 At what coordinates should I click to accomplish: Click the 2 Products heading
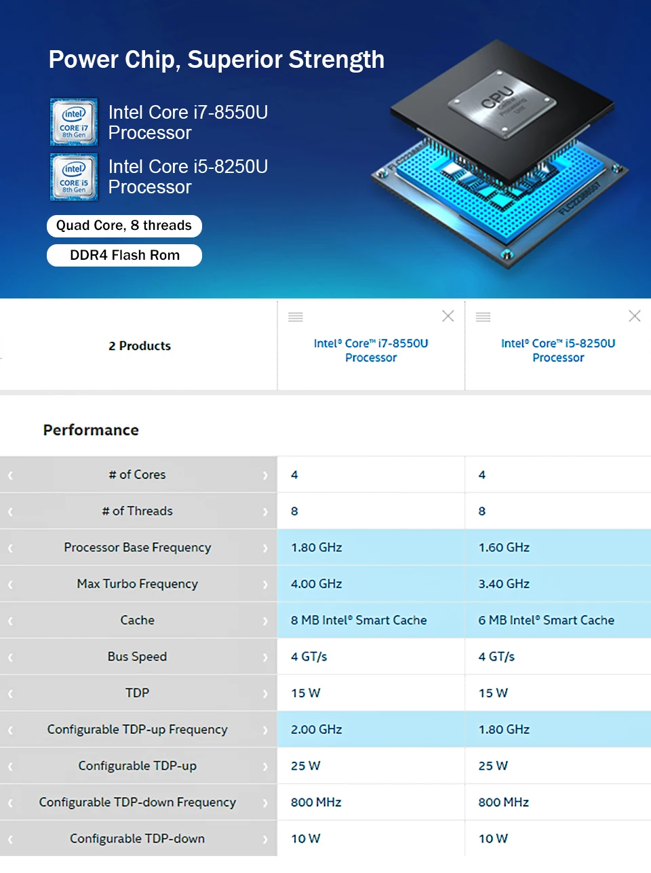(140, 346)
